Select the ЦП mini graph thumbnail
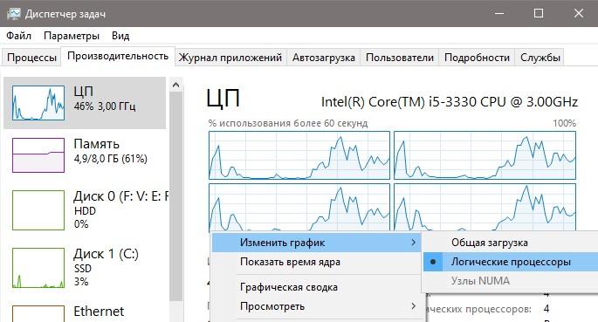The image size is (598, 322). tap(38, 103)
